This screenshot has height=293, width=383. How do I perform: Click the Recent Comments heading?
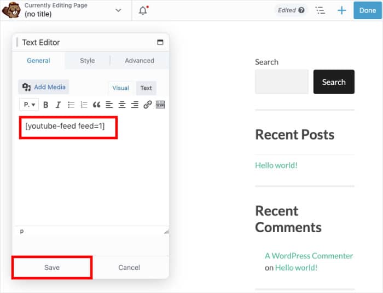click(x=288, y=219)
